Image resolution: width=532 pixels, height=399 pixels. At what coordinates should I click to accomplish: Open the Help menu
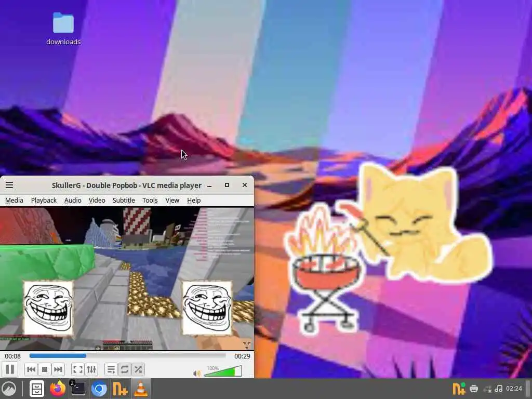[x=194, y=200]
